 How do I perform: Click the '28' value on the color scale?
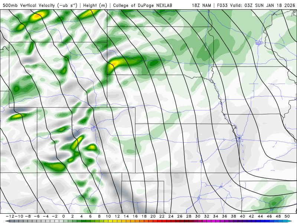[x=189, y=216]
